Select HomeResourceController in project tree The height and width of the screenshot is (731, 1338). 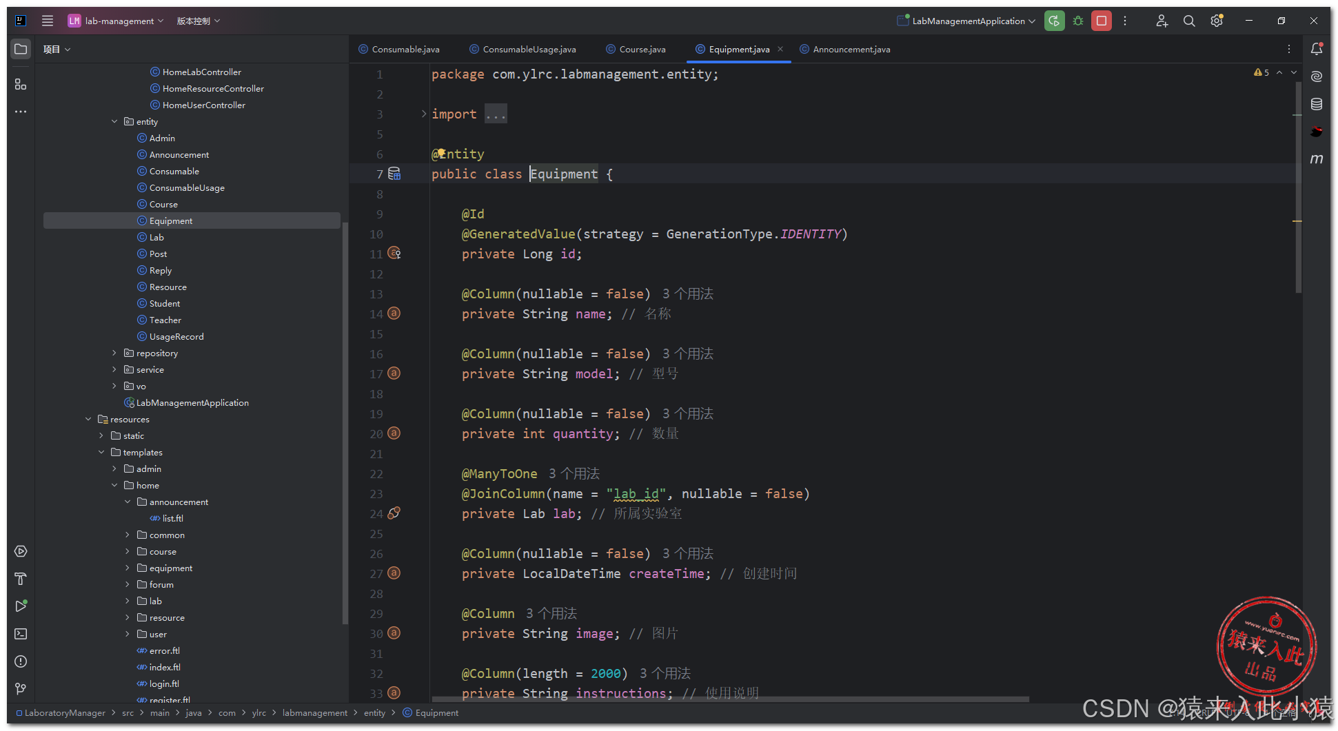[213, 88]
